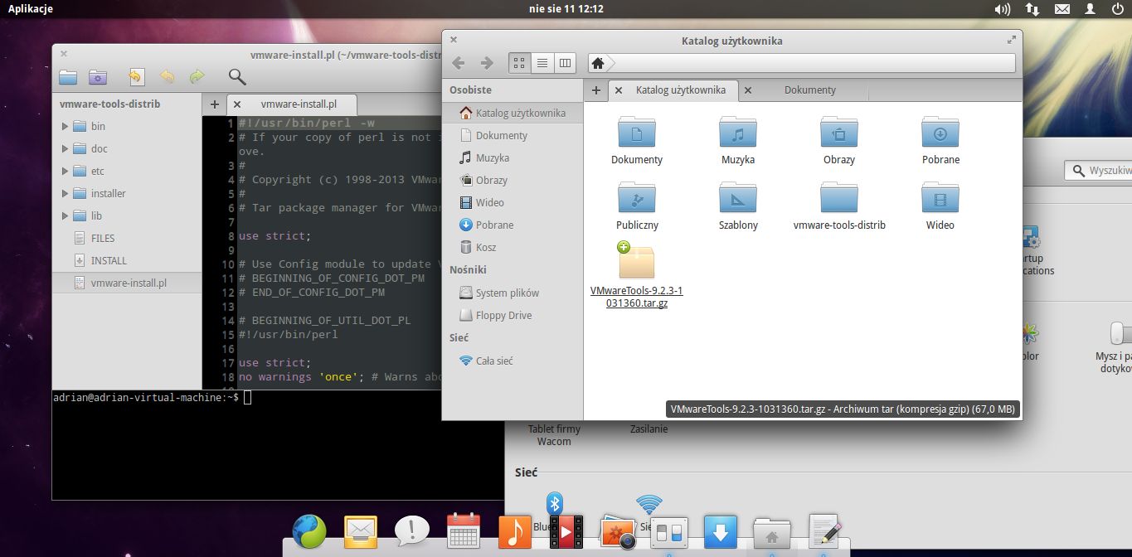Select the Szablony folder icon
The height and width of the screenshot is (557, 1132).
738,197
